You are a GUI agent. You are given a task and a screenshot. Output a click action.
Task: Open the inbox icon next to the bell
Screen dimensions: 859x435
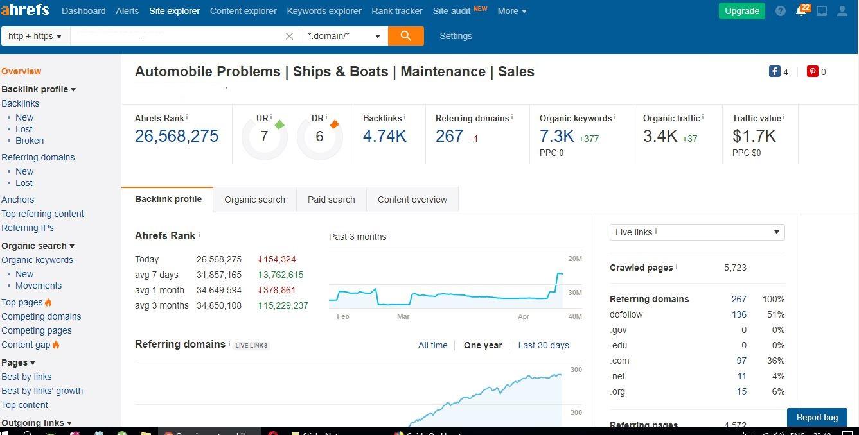(x=823, y=11)
